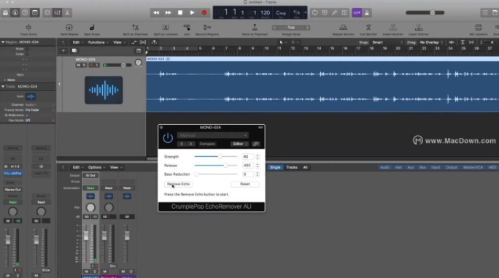The image size is (499, 278).
Task: Toggle the EchoRemover plug-in power button
Action: (168, 138)
